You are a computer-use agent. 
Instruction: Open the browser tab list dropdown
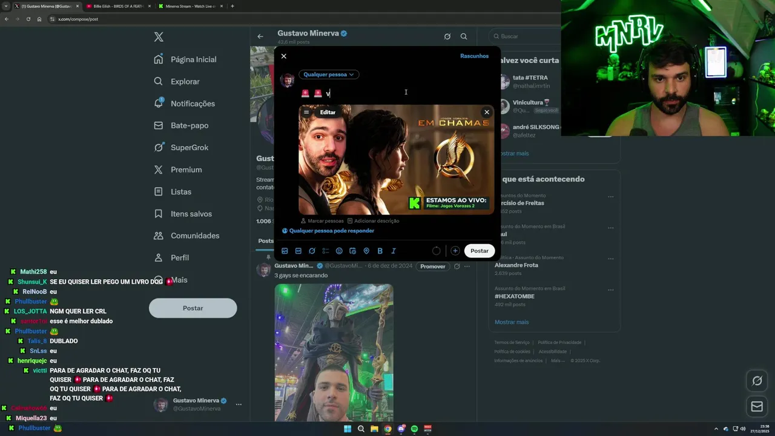point(6,6)
